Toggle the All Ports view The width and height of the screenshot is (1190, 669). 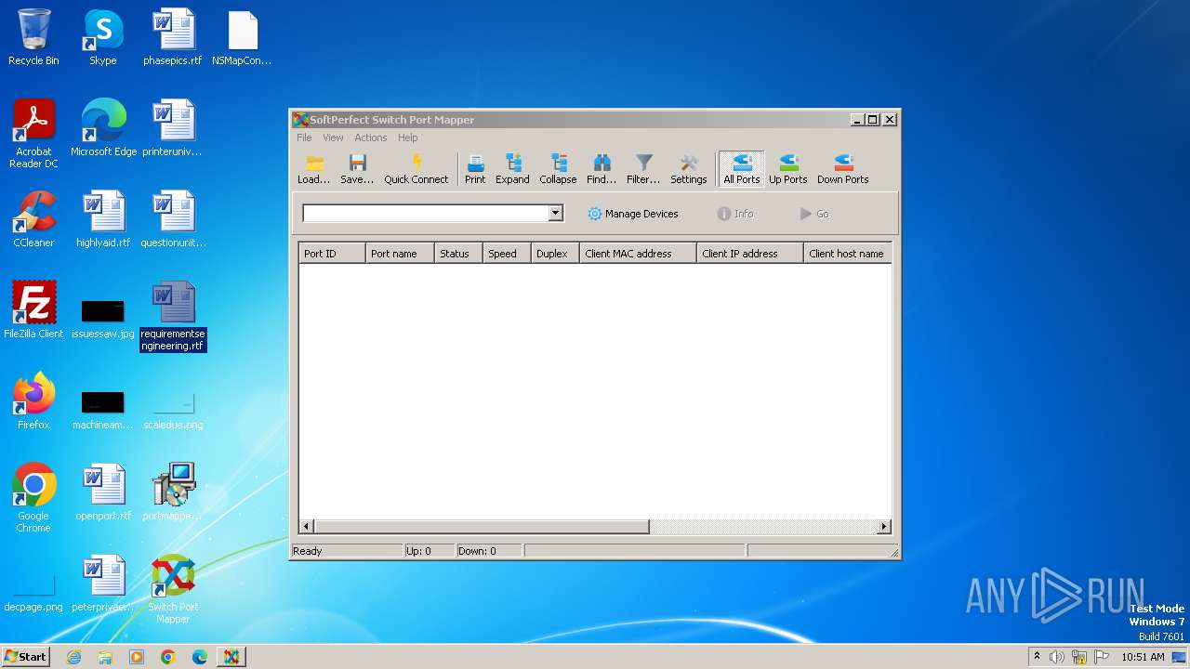(x=742, y=169)
